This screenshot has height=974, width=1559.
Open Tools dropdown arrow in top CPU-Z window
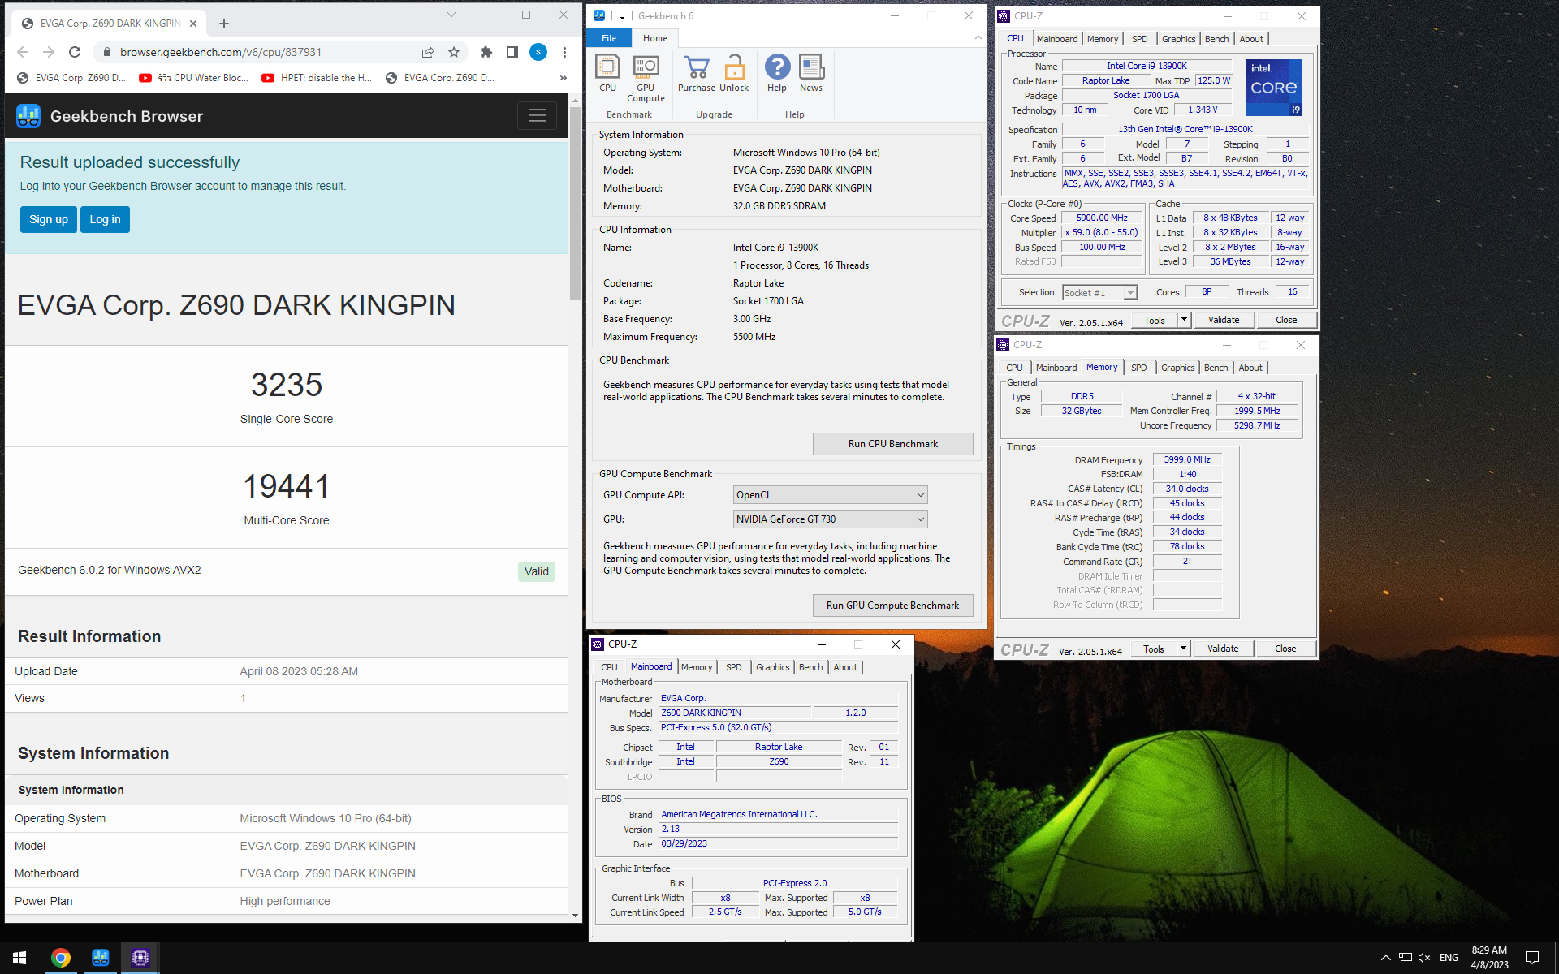[x=1184, y=320]
